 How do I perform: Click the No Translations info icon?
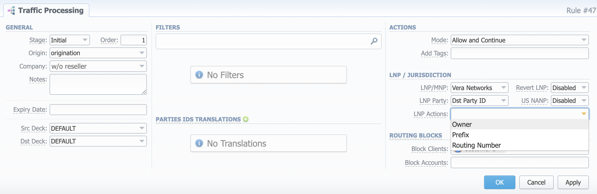pyautogui.click(x=199, y=143)
